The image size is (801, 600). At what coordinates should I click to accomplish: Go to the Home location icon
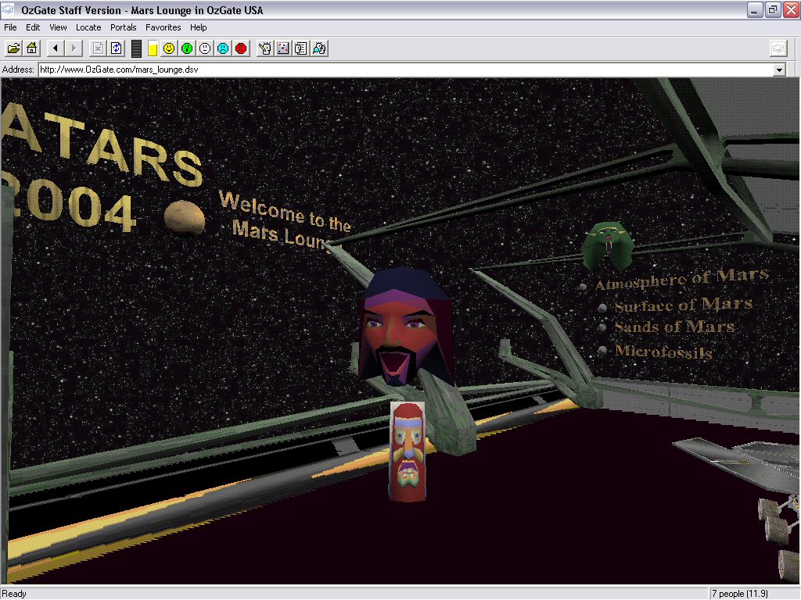31,48
